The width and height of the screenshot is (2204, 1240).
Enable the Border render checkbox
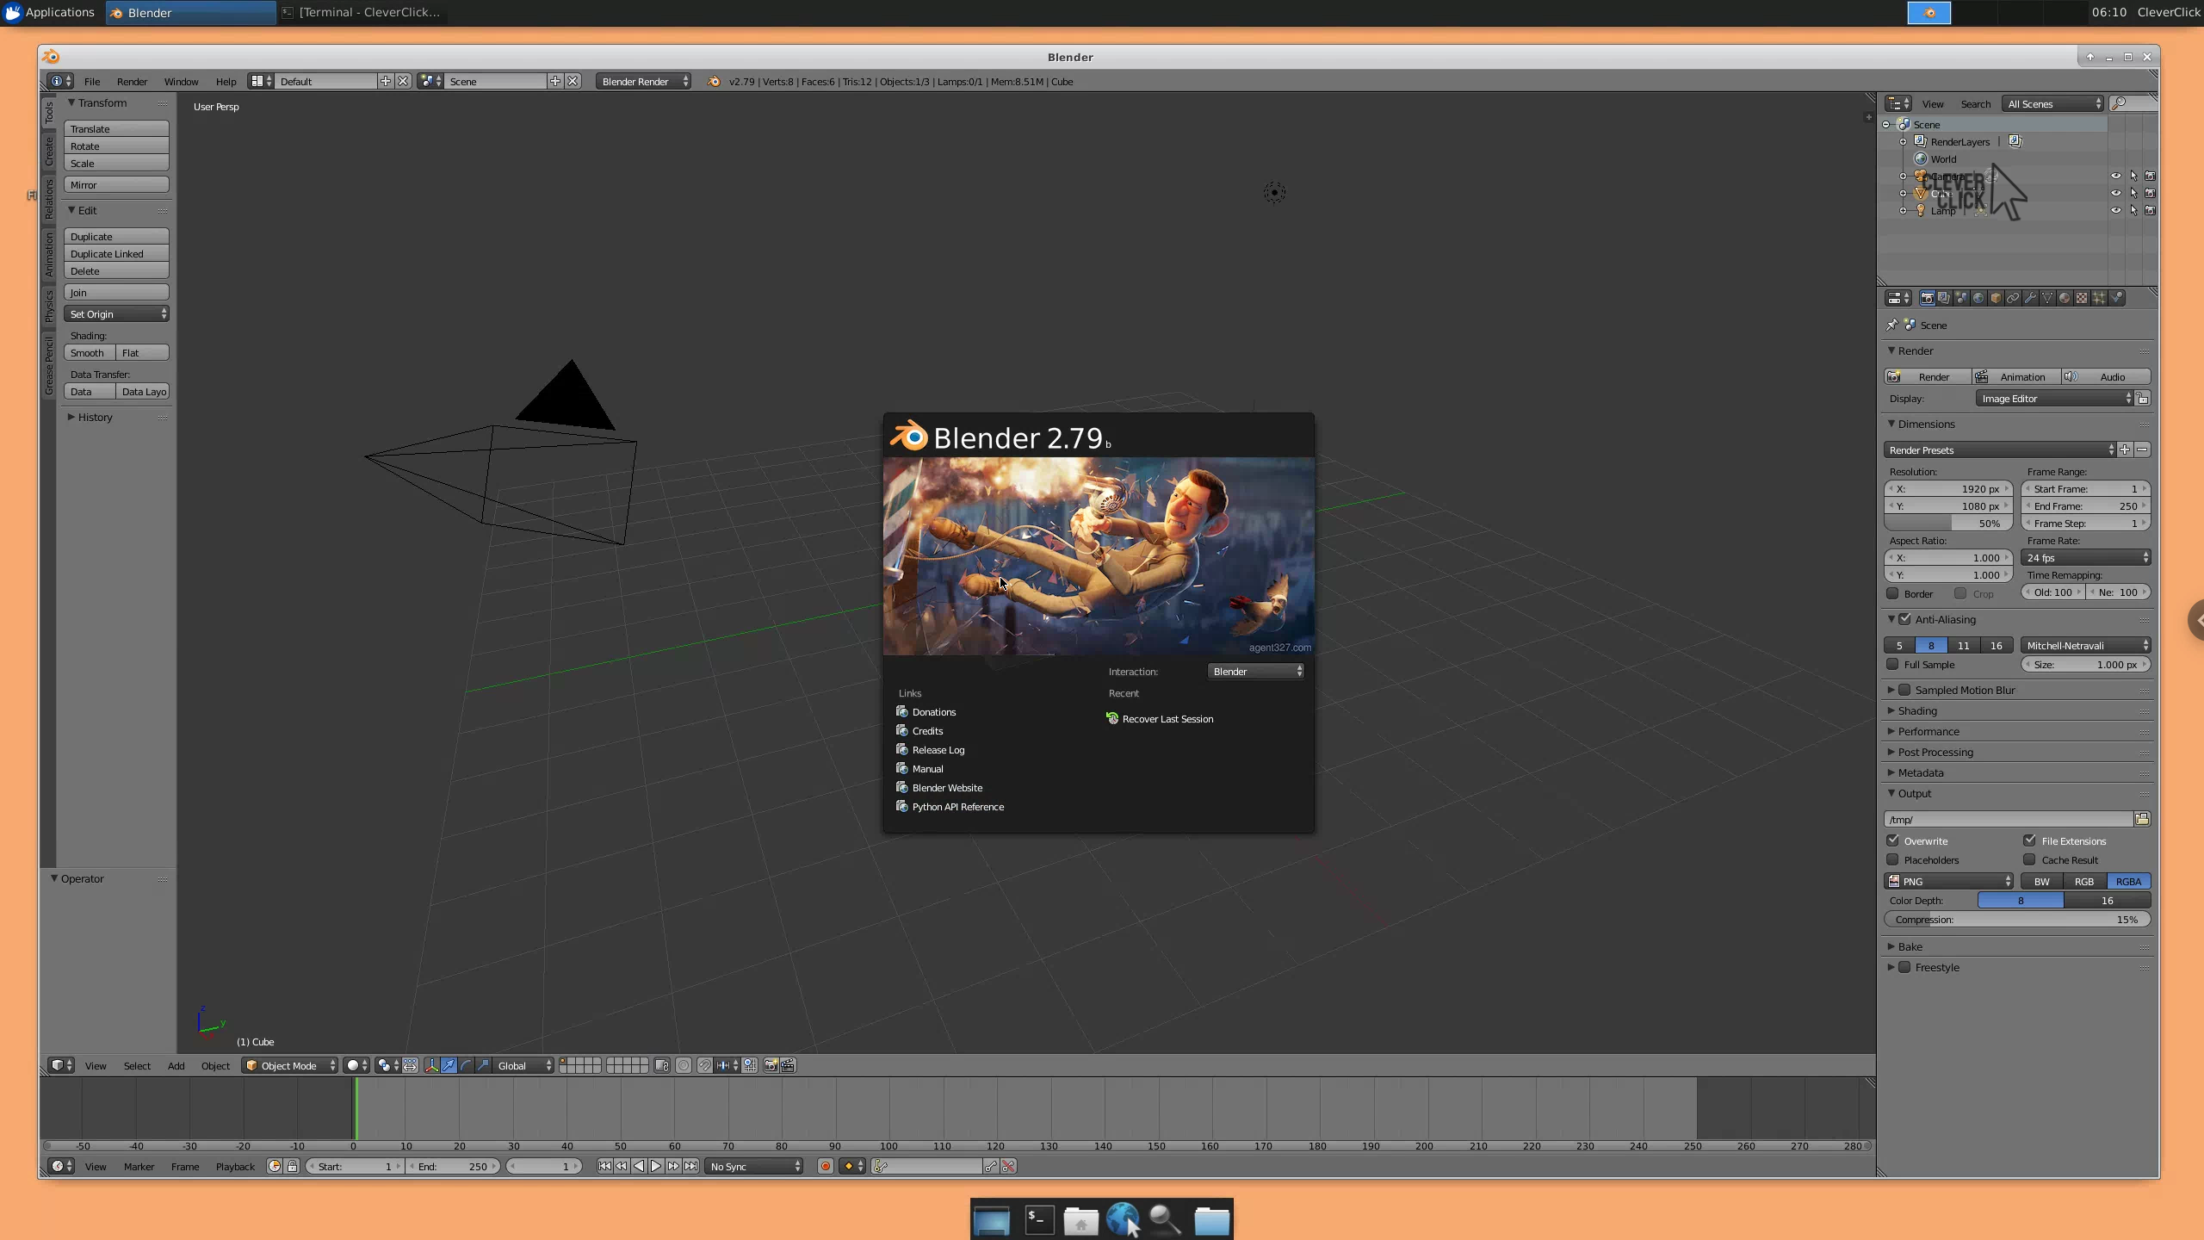click(x=1892, y=593)
